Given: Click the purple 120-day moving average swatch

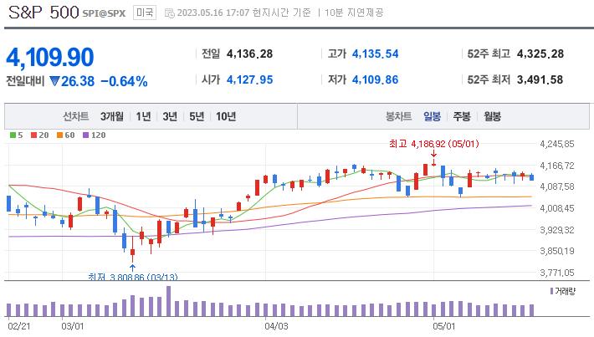Looking at the screenshot, I should pos(85,135).
